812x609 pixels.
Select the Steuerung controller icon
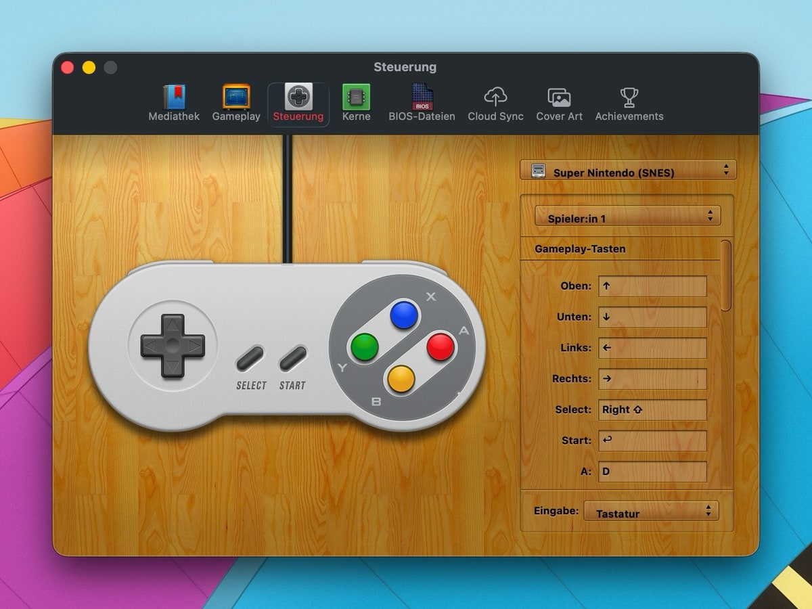pos(298,97)
